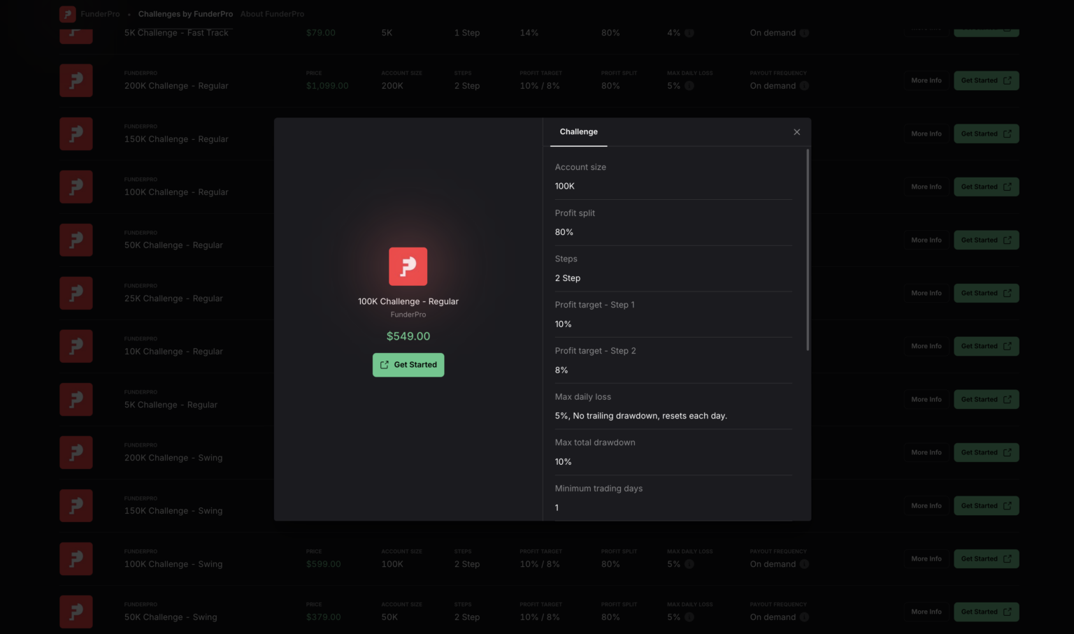Click the Challenges by FunderPro breadcrumb
Viewport: 1074px width, 634px height.
point(185,13)
